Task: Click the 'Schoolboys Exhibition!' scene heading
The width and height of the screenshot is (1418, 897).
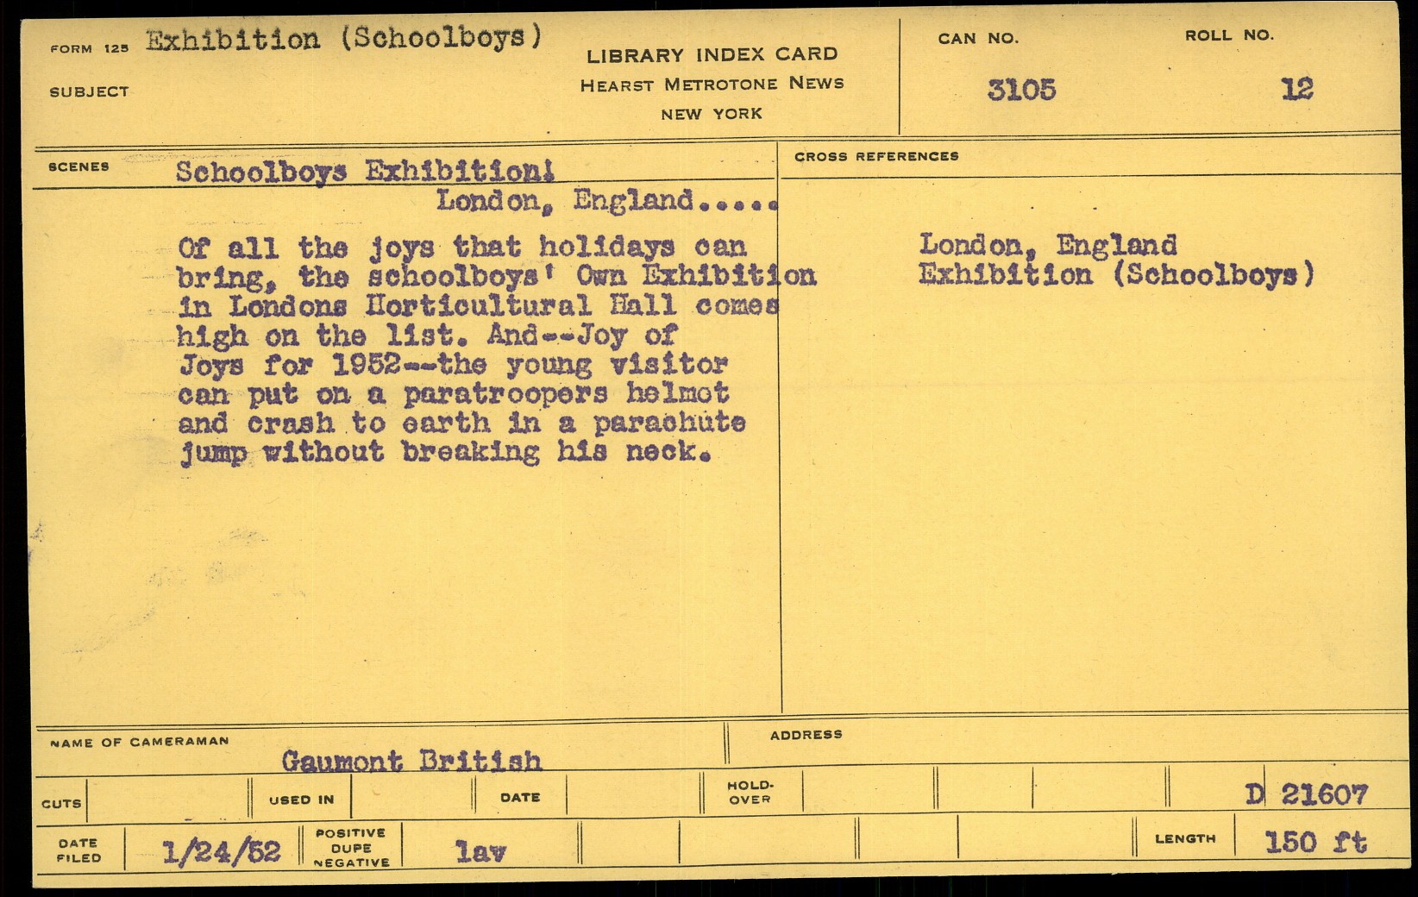Action: 365,171
